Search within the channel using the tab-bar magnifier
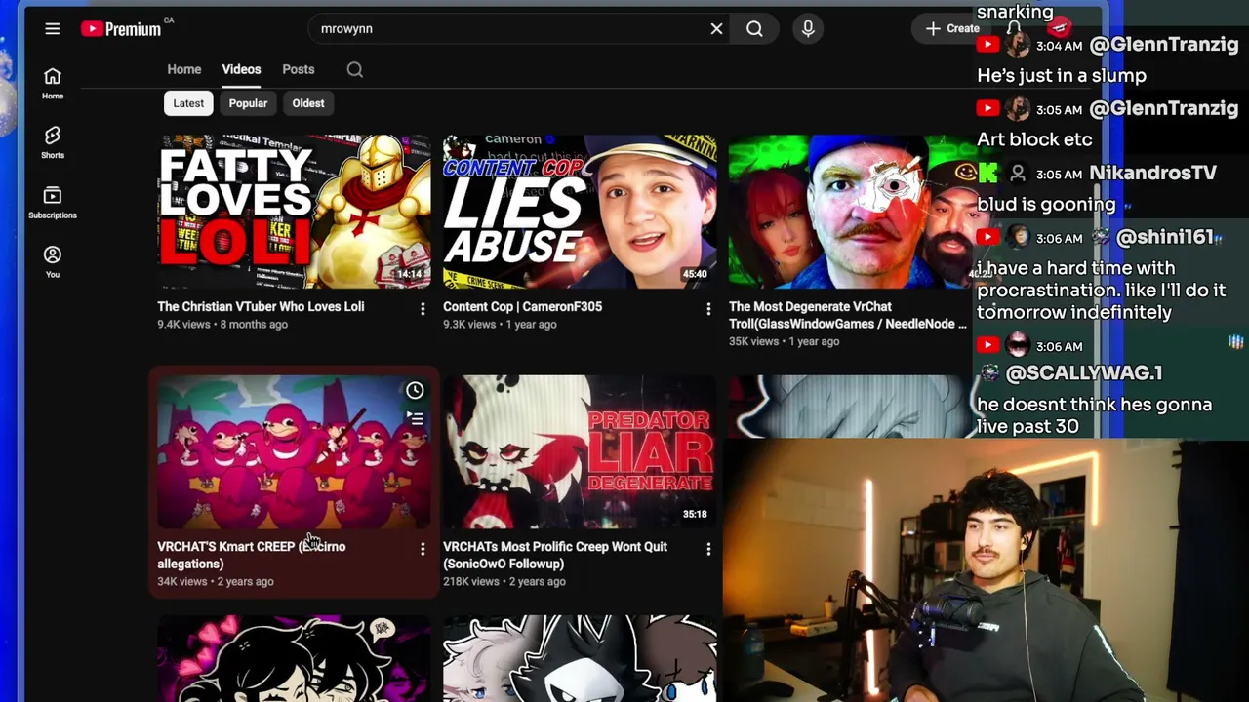 355,69
